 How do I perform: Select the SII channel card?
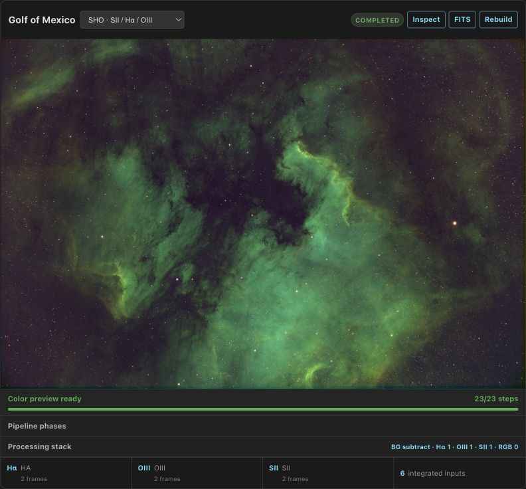click(328, 473)
